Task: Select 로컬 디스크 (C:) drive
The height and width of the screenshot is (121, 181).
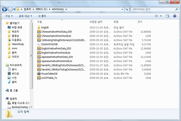Action: (20, 103)
